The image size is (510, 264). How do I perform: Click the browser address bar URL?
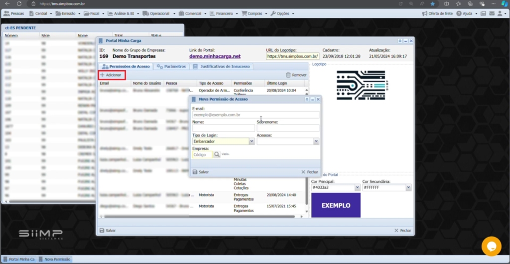tap(62, 4)
